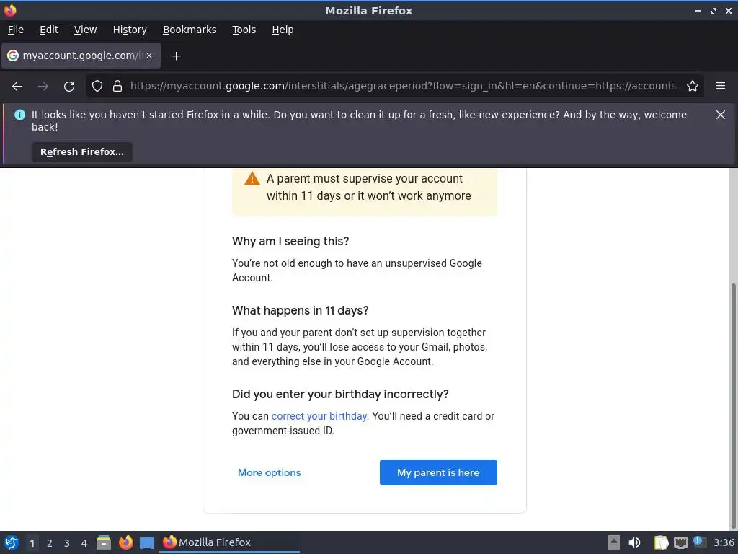Open the network status tray icon

pyautogui.click(x=680, y=542)
